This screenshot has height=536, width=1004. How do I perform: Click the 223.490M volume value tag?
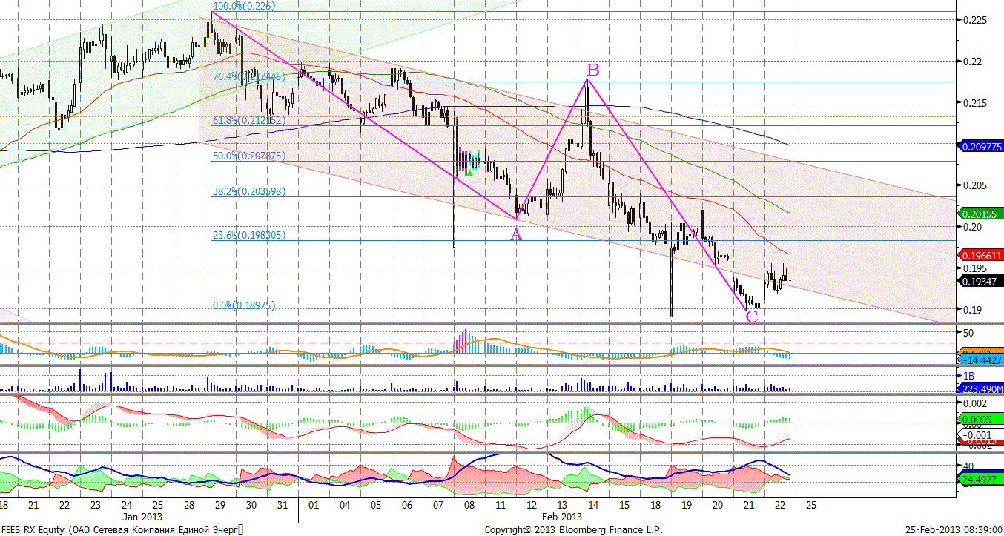click(x=982, y=388)
